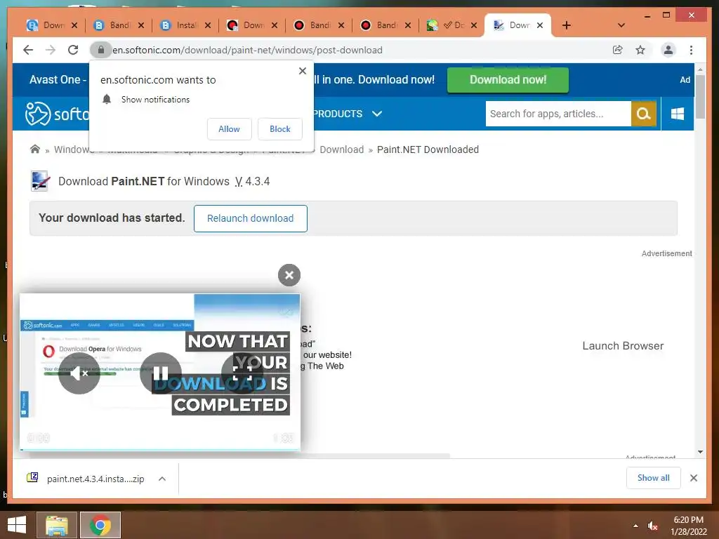
Task: Click scrollbar down arrow
Action: pos(700,452)
